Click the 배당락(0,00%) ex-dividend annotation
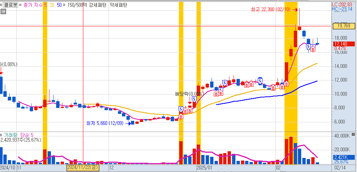This screenshot has height=172, width=357. tap(189, 94)
